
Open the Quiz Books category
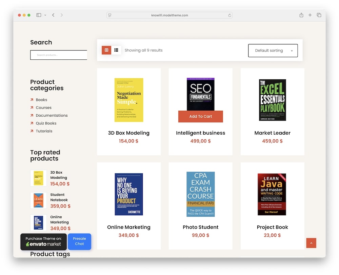46,123
